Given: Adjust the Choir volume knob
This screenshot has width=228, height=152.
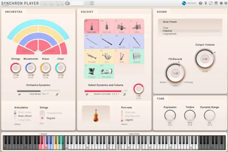Looking at the screenshot, I should click(x=60, y=68).
